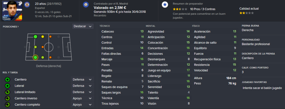The height and width of the screenshot is (109, 285).
Task: Open the Posiciones section header
Action: (11, 26)
